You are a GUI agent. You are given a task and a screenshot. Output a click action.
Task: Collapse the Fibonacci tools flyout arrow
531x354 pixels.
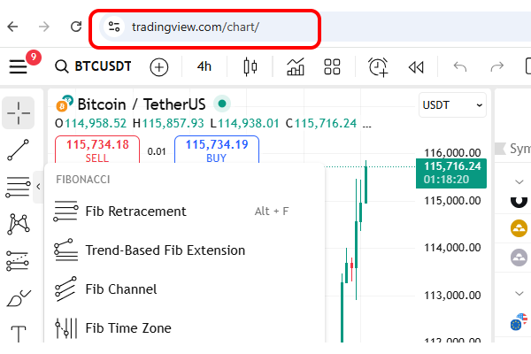(38, 187)
